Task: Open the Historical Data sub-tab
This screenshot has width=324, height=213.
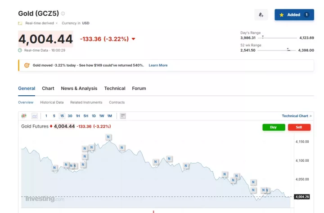Action: pyautogui.click(x=52, y=102)
